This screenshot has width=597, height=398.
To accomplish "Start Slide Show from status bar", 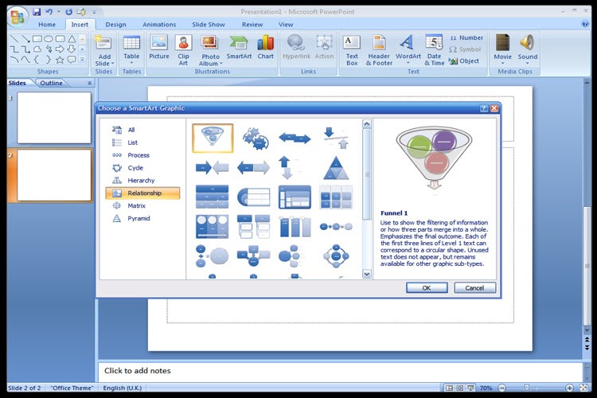I will 470,388.
